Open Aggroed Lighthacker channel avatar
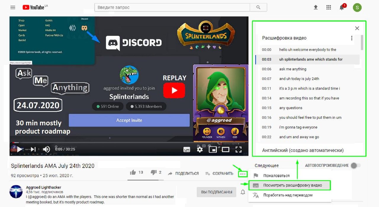 tap(16, 192)
